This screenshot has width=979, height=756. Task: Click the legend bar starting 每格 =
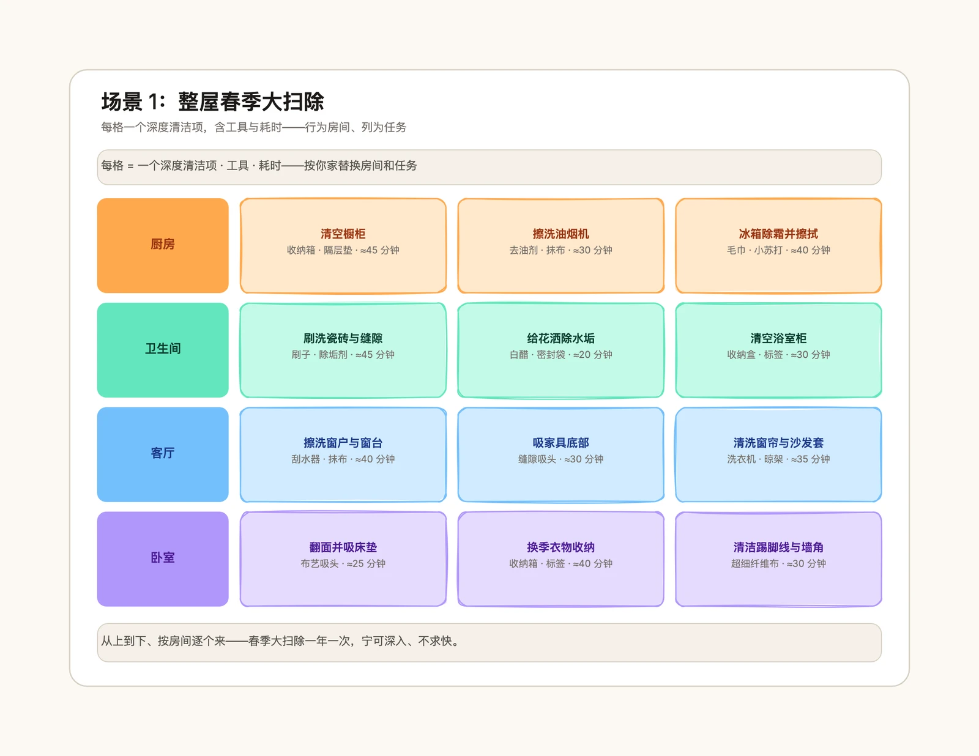(x=489, y=167)
